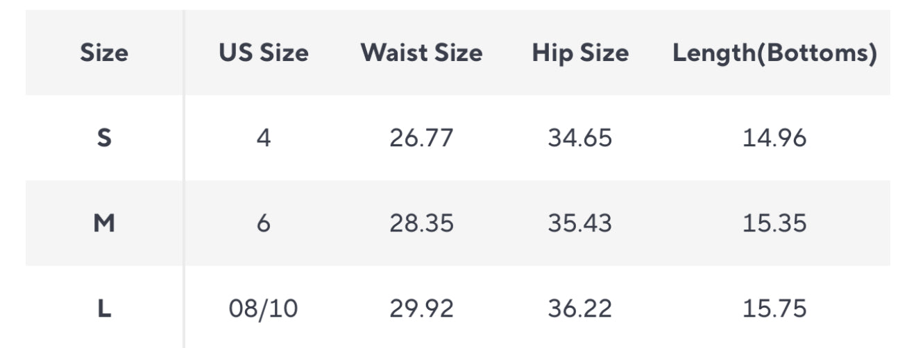Click hip measurement 35.43
916x348 pixels.
tap(580, 223)
